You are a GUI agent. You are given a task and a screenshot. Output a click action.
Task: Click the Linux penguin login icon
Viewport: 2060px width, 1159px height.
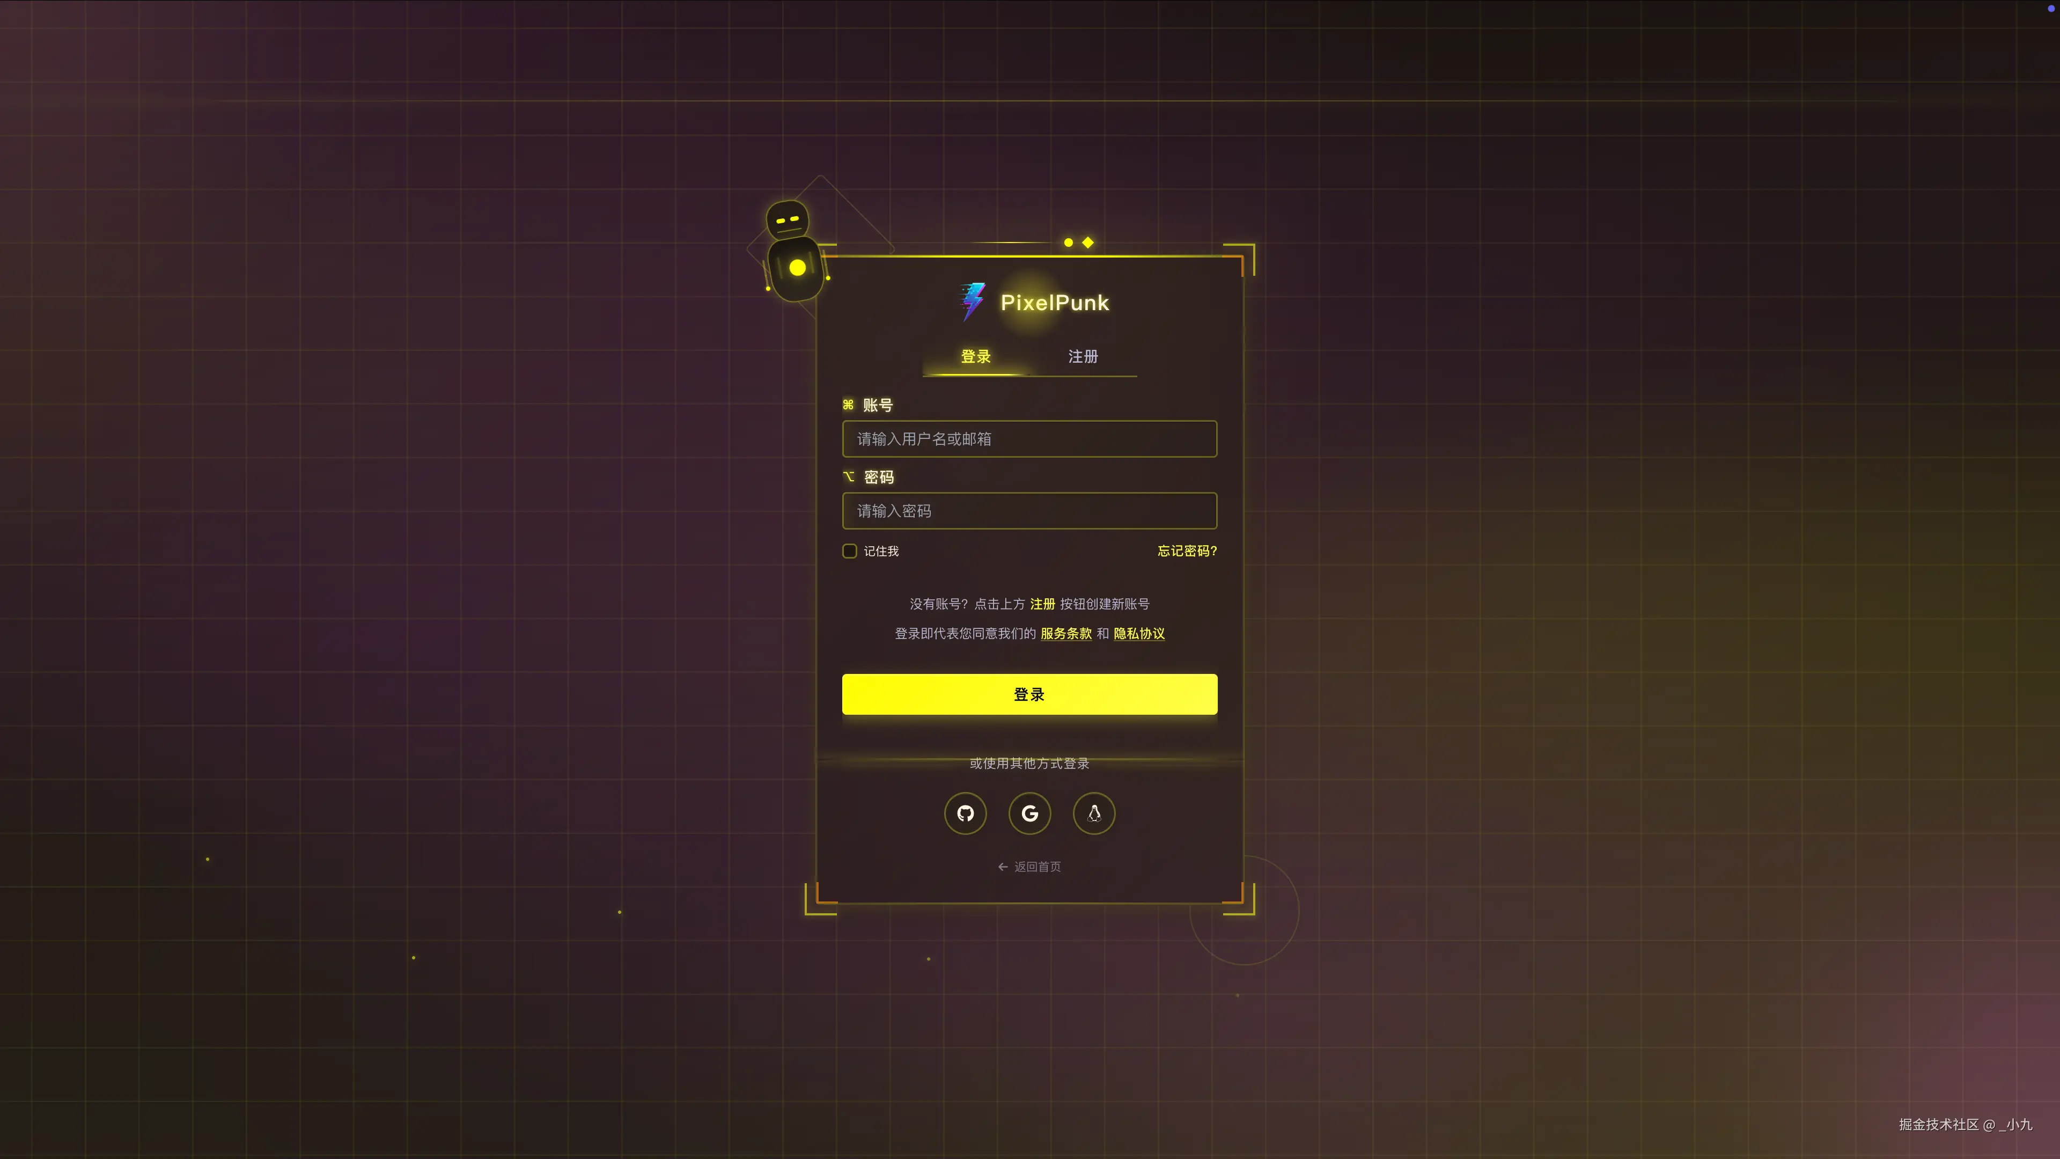point(1094,813)
